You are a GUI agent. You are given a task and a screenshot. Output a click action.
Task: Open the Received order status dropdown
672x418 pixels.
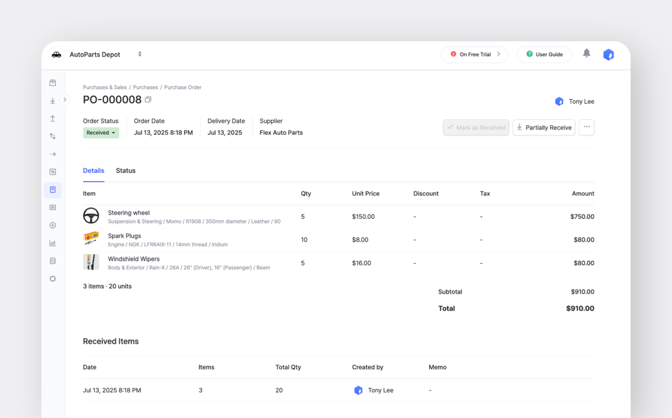pos(101,132)
